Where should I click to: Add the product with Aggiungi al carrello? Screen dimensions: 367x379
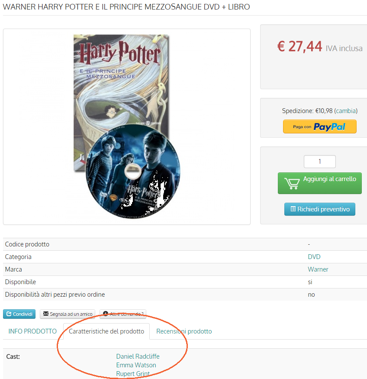pos(320,183)
